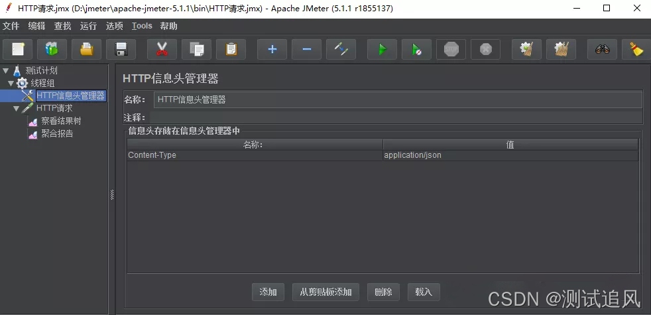Screen dimensions: 651x315
Task: Click the Copy icon in toolbar
Action: (196, 50)
